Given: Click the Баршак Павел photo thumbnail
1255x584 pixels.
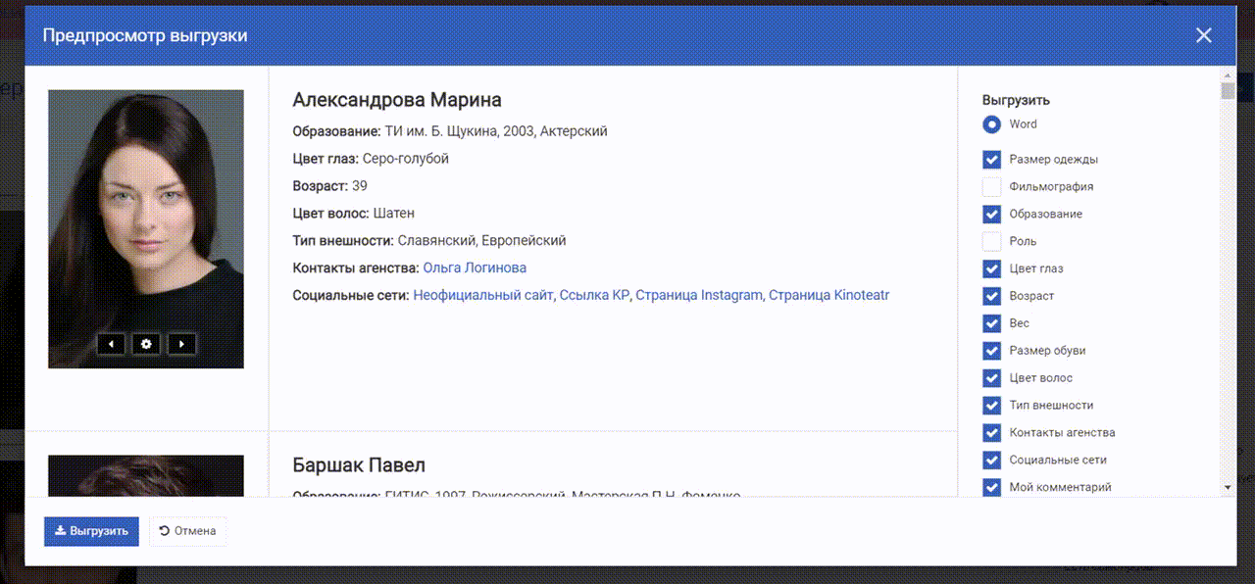Looking at the screenshot, I should 146,476.
